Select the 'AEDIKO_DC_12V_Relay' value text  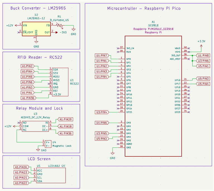click(35, 117)
